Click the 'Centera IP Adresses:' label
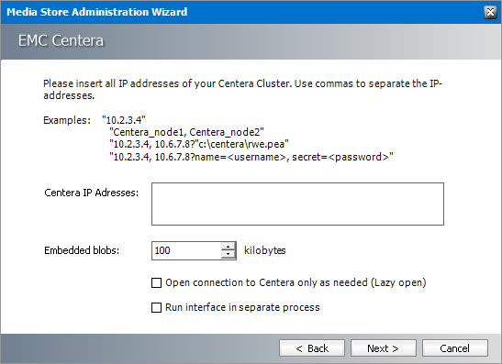Screen dimensions: 502x364 point(91,193)
